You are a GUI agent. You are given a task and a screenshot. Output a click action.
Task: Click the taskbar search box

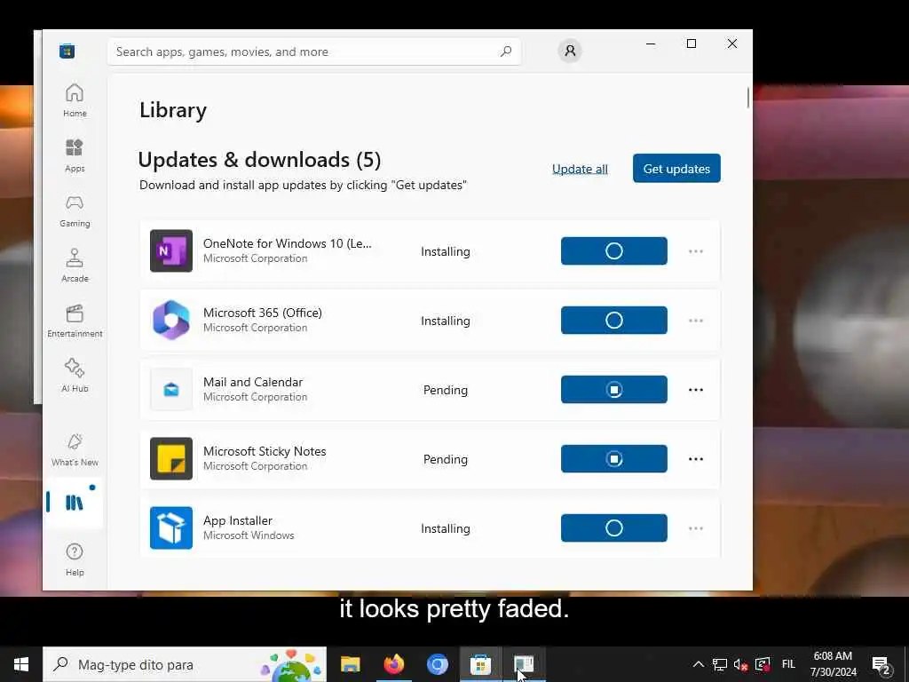click(185, 664)
